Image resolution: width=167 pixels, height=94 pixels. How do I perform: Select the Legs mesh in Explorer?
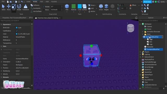151,44
